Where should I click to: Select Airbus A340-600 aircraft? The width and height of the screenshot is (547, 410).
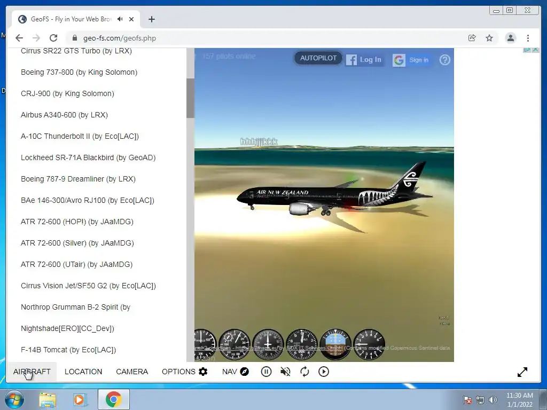tap(65, 115)
